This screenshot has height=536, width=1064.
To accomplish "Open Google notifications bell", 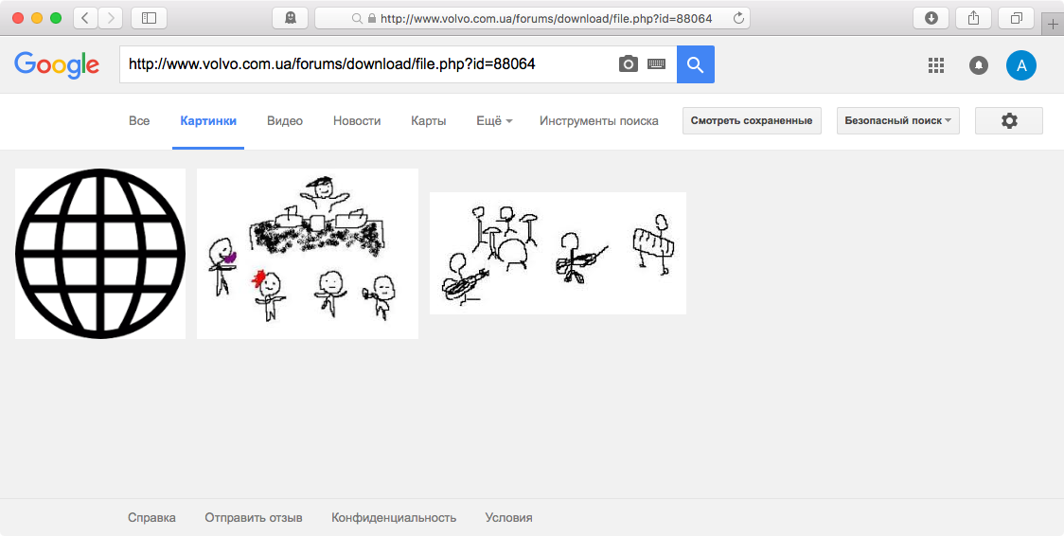I will 979,64.
